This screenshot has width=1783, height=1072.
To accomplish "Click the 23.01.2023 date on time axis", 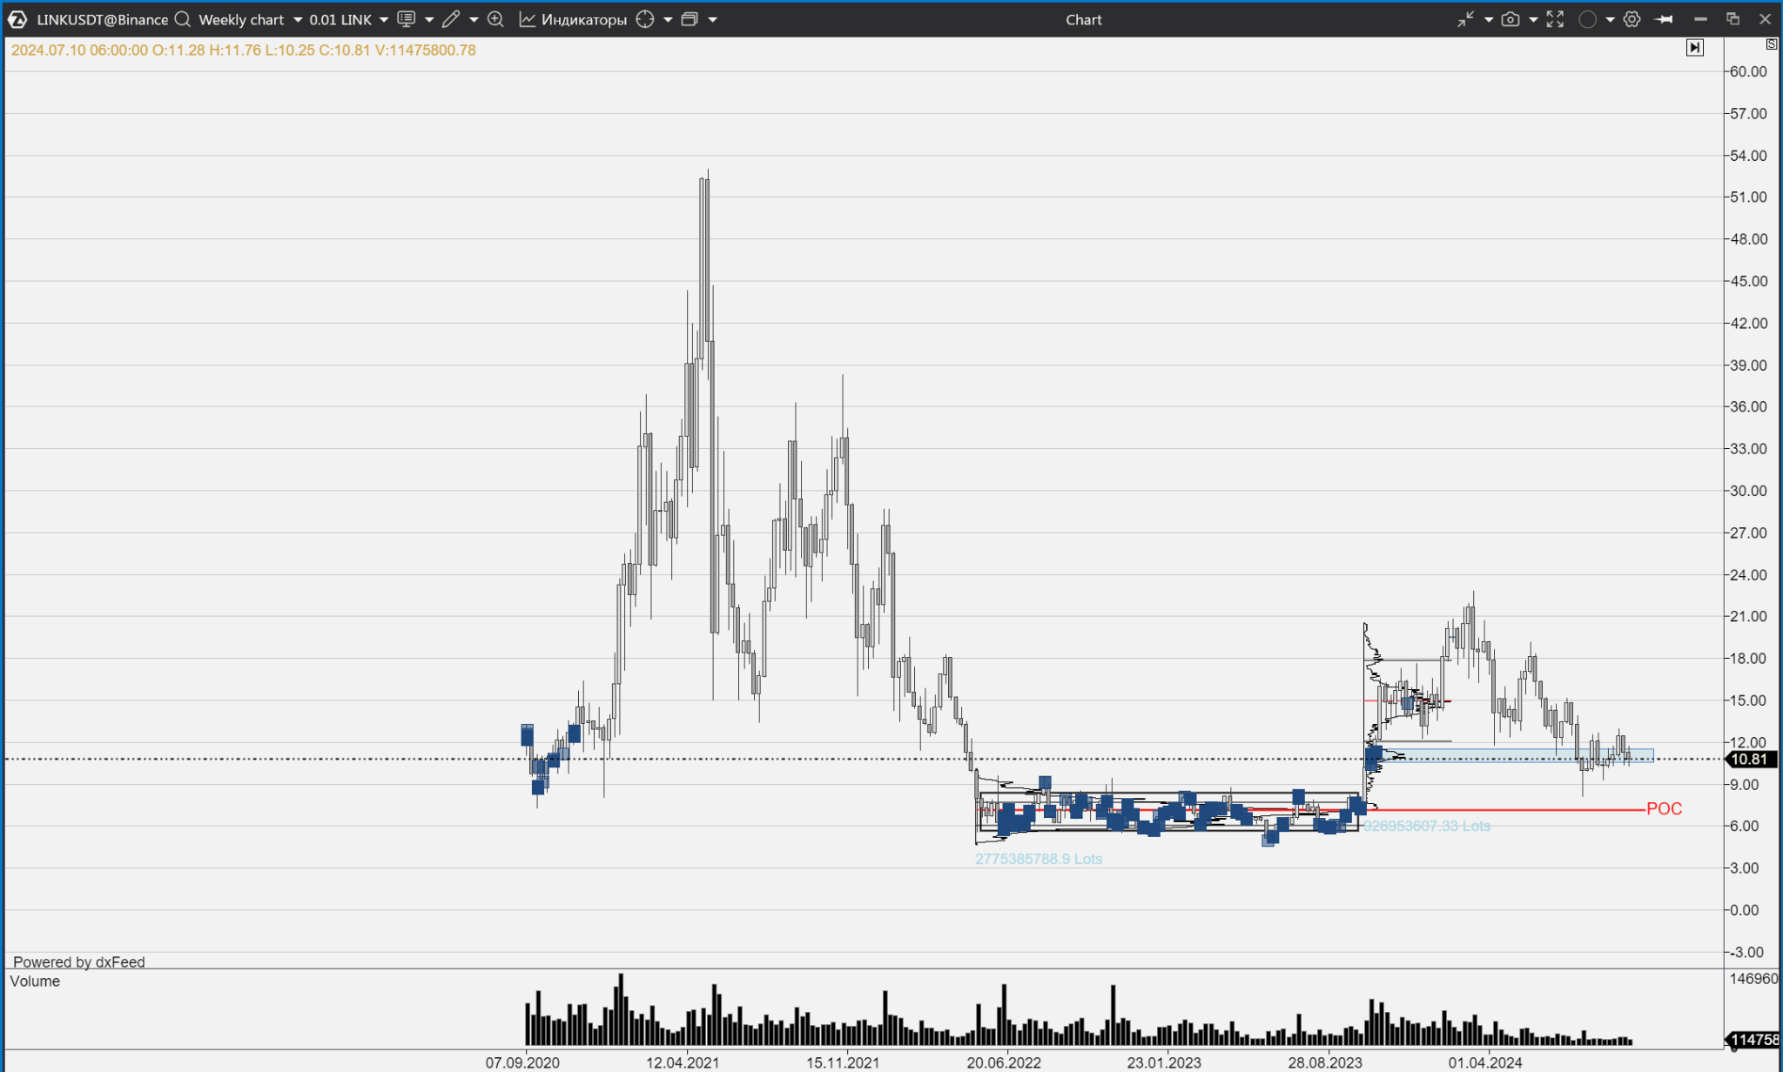I will pos(1164,1062).
